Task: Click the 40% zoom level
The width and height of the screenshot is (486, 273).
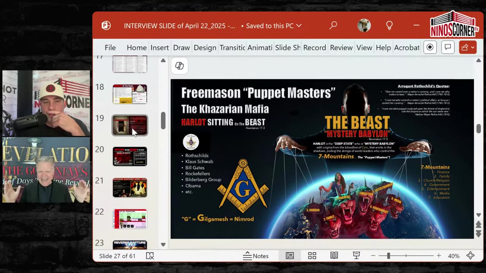Action: [x=454, y=256]
